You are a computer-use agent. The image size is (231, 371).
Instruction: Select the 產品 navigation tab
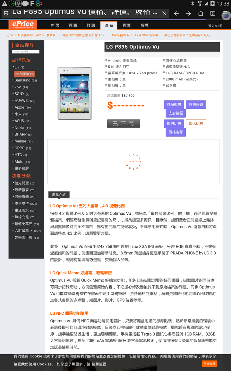pos(109,25)
